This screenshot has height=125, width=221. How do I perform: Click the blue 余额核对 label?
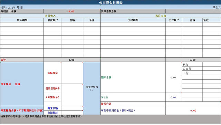52,113
